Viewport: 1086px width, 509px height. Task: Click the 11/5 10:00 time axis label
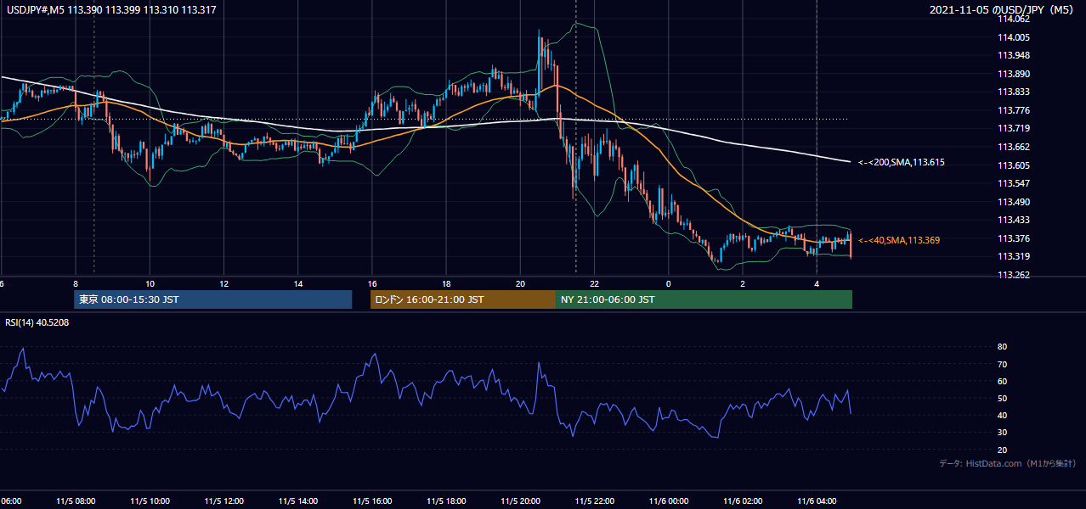[x=150, y=501]
